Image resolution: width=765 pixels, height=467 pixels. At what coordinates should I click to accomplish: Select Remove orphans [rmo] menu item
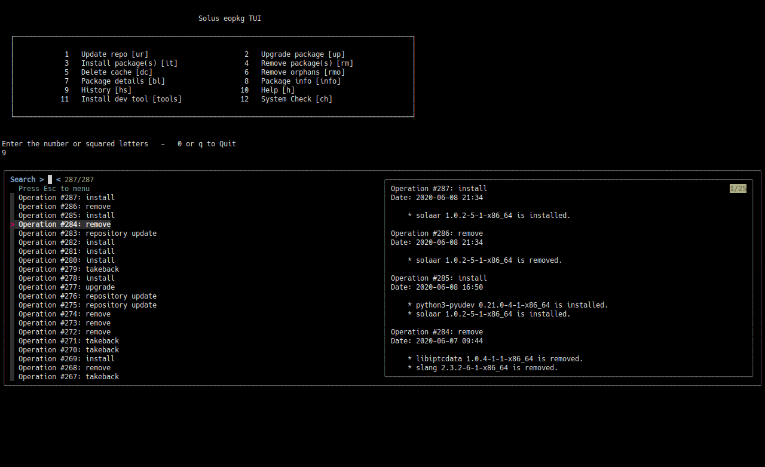302,72
